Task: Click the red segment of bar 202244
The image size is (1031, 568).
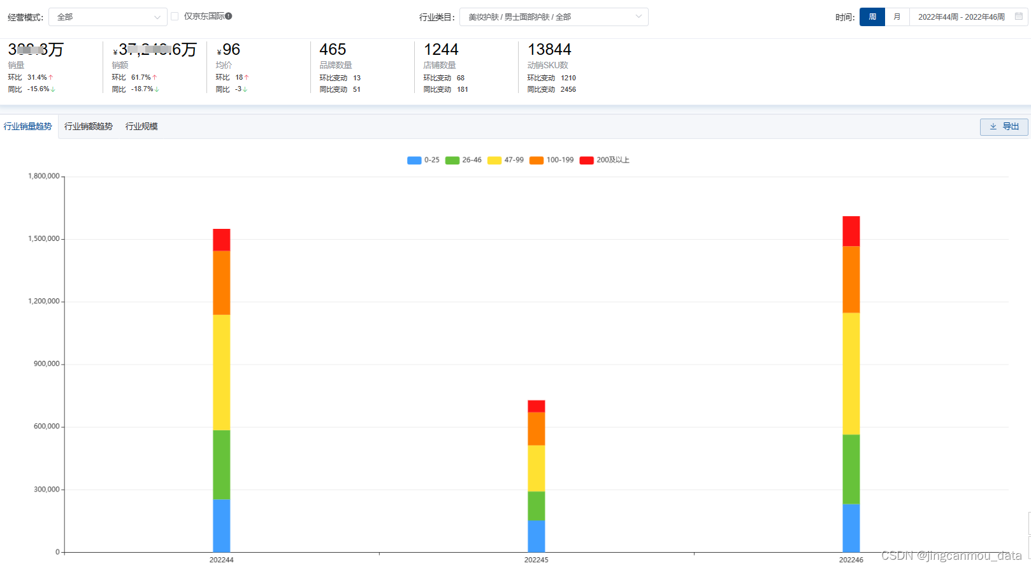Action: tap(222, 240)
